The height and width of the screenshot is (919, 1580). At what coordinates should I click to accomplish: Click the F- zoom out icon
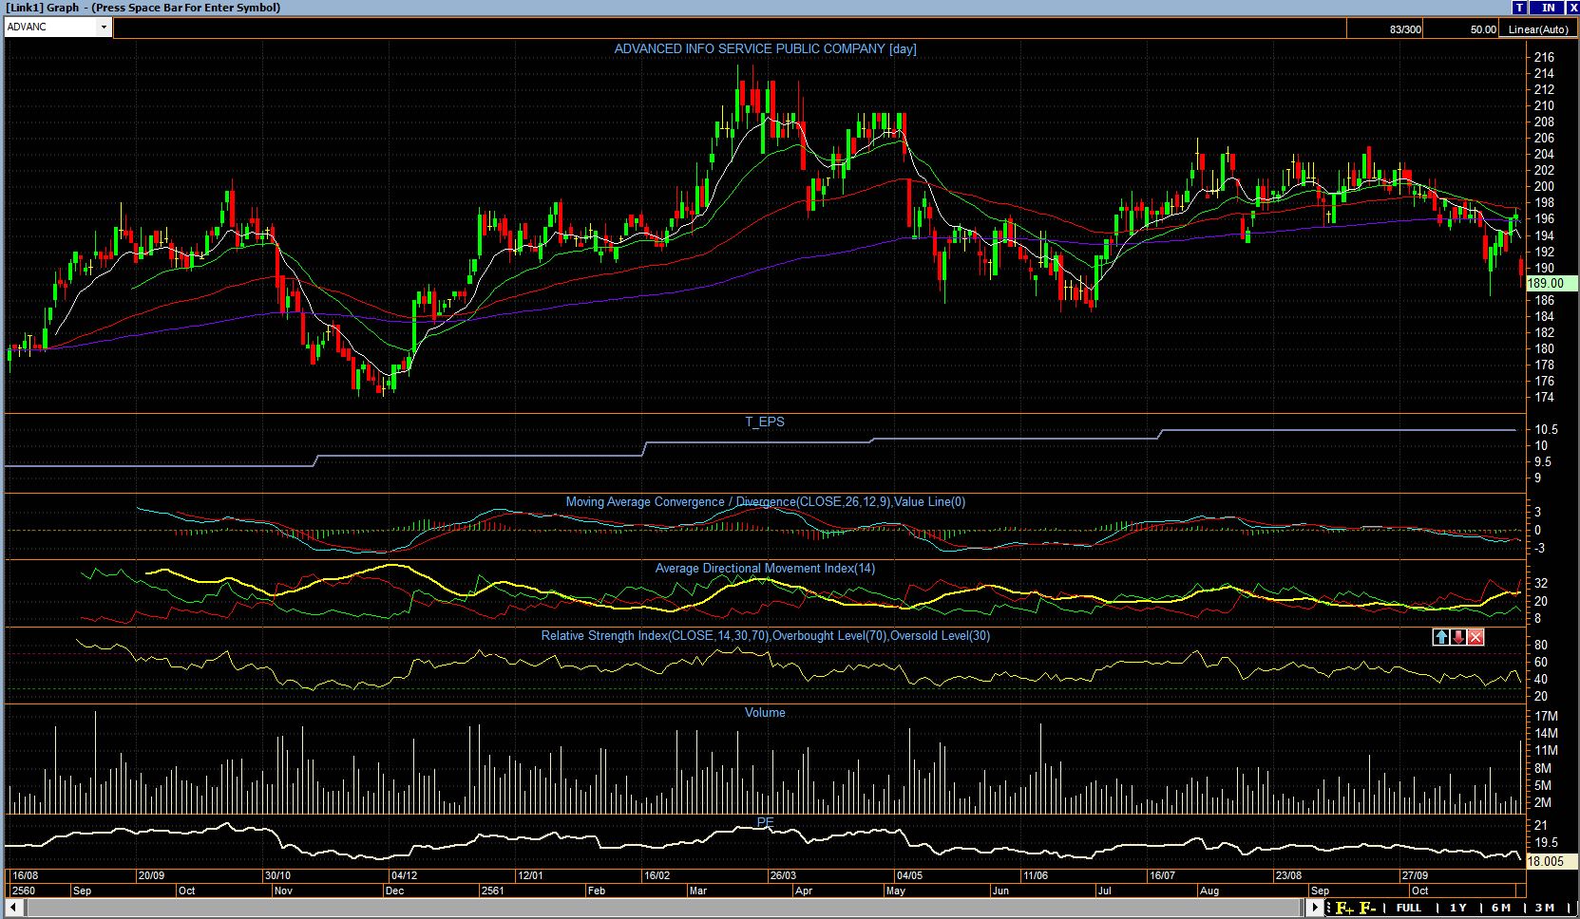point(1368,909)
